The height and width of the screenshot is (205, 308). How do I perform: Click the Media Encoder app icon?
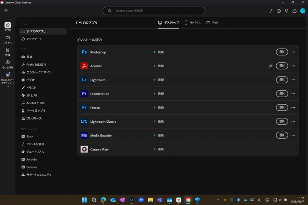[x=84, y=135]
